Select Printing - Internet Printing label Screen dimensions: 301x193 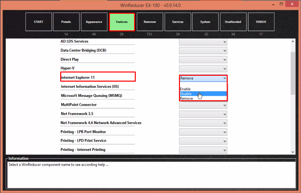[83, 150]
